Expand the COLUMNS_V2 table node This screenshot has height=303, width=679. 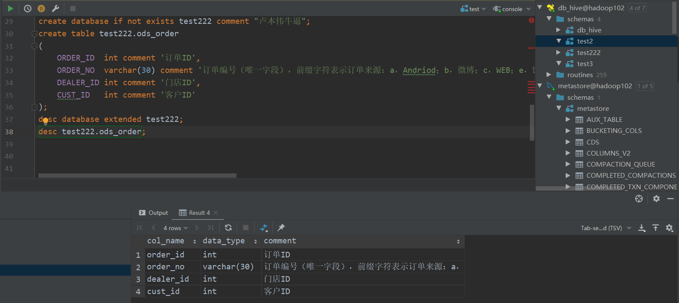point(568,153)
